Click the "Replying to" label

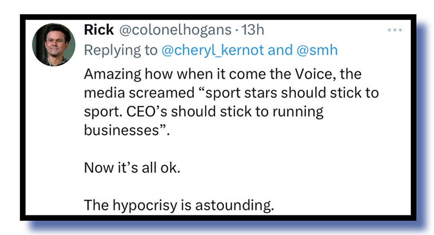click(120, 50)
